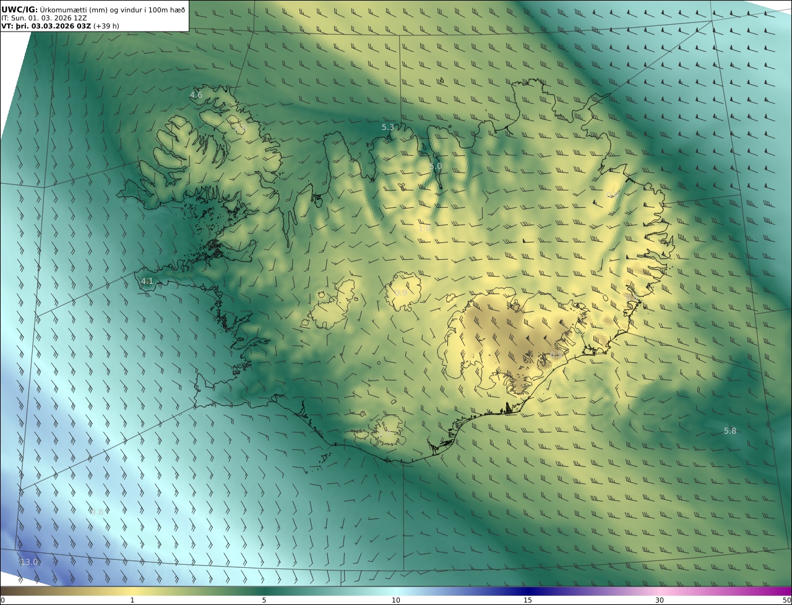This screenshot has width=792, height=605.
Task: Click the 5.8 value label on the map
Action: tap(730, 431)
